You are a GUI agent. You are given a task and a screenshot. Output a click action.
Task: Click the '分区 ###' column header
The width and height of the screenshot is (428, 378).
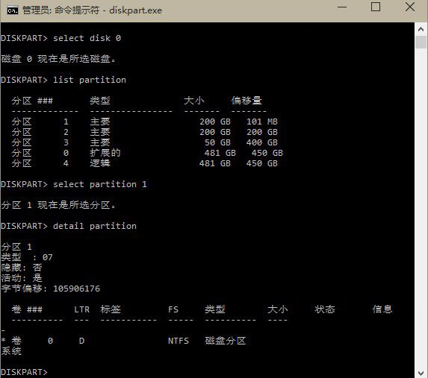point(32,101)
